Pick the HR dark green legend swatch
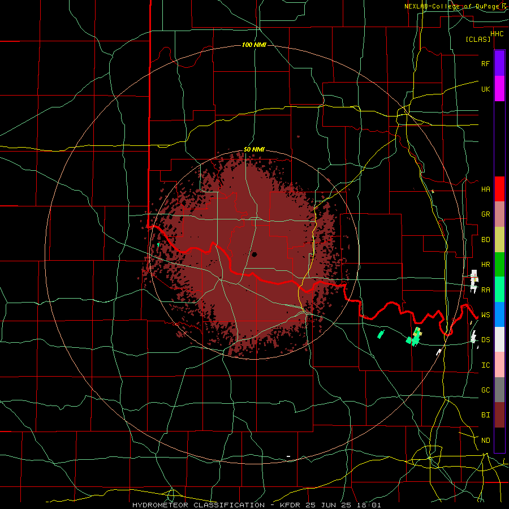509x509 pixels. (499, 265)
